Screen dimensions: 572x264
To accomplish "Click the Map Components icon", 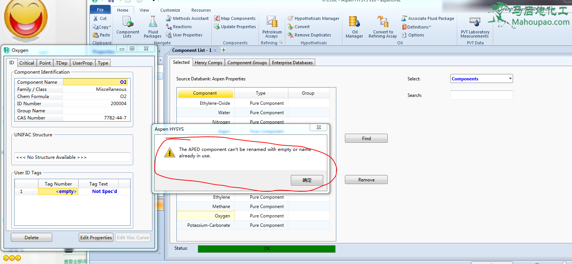I will [x=217, y=18].
